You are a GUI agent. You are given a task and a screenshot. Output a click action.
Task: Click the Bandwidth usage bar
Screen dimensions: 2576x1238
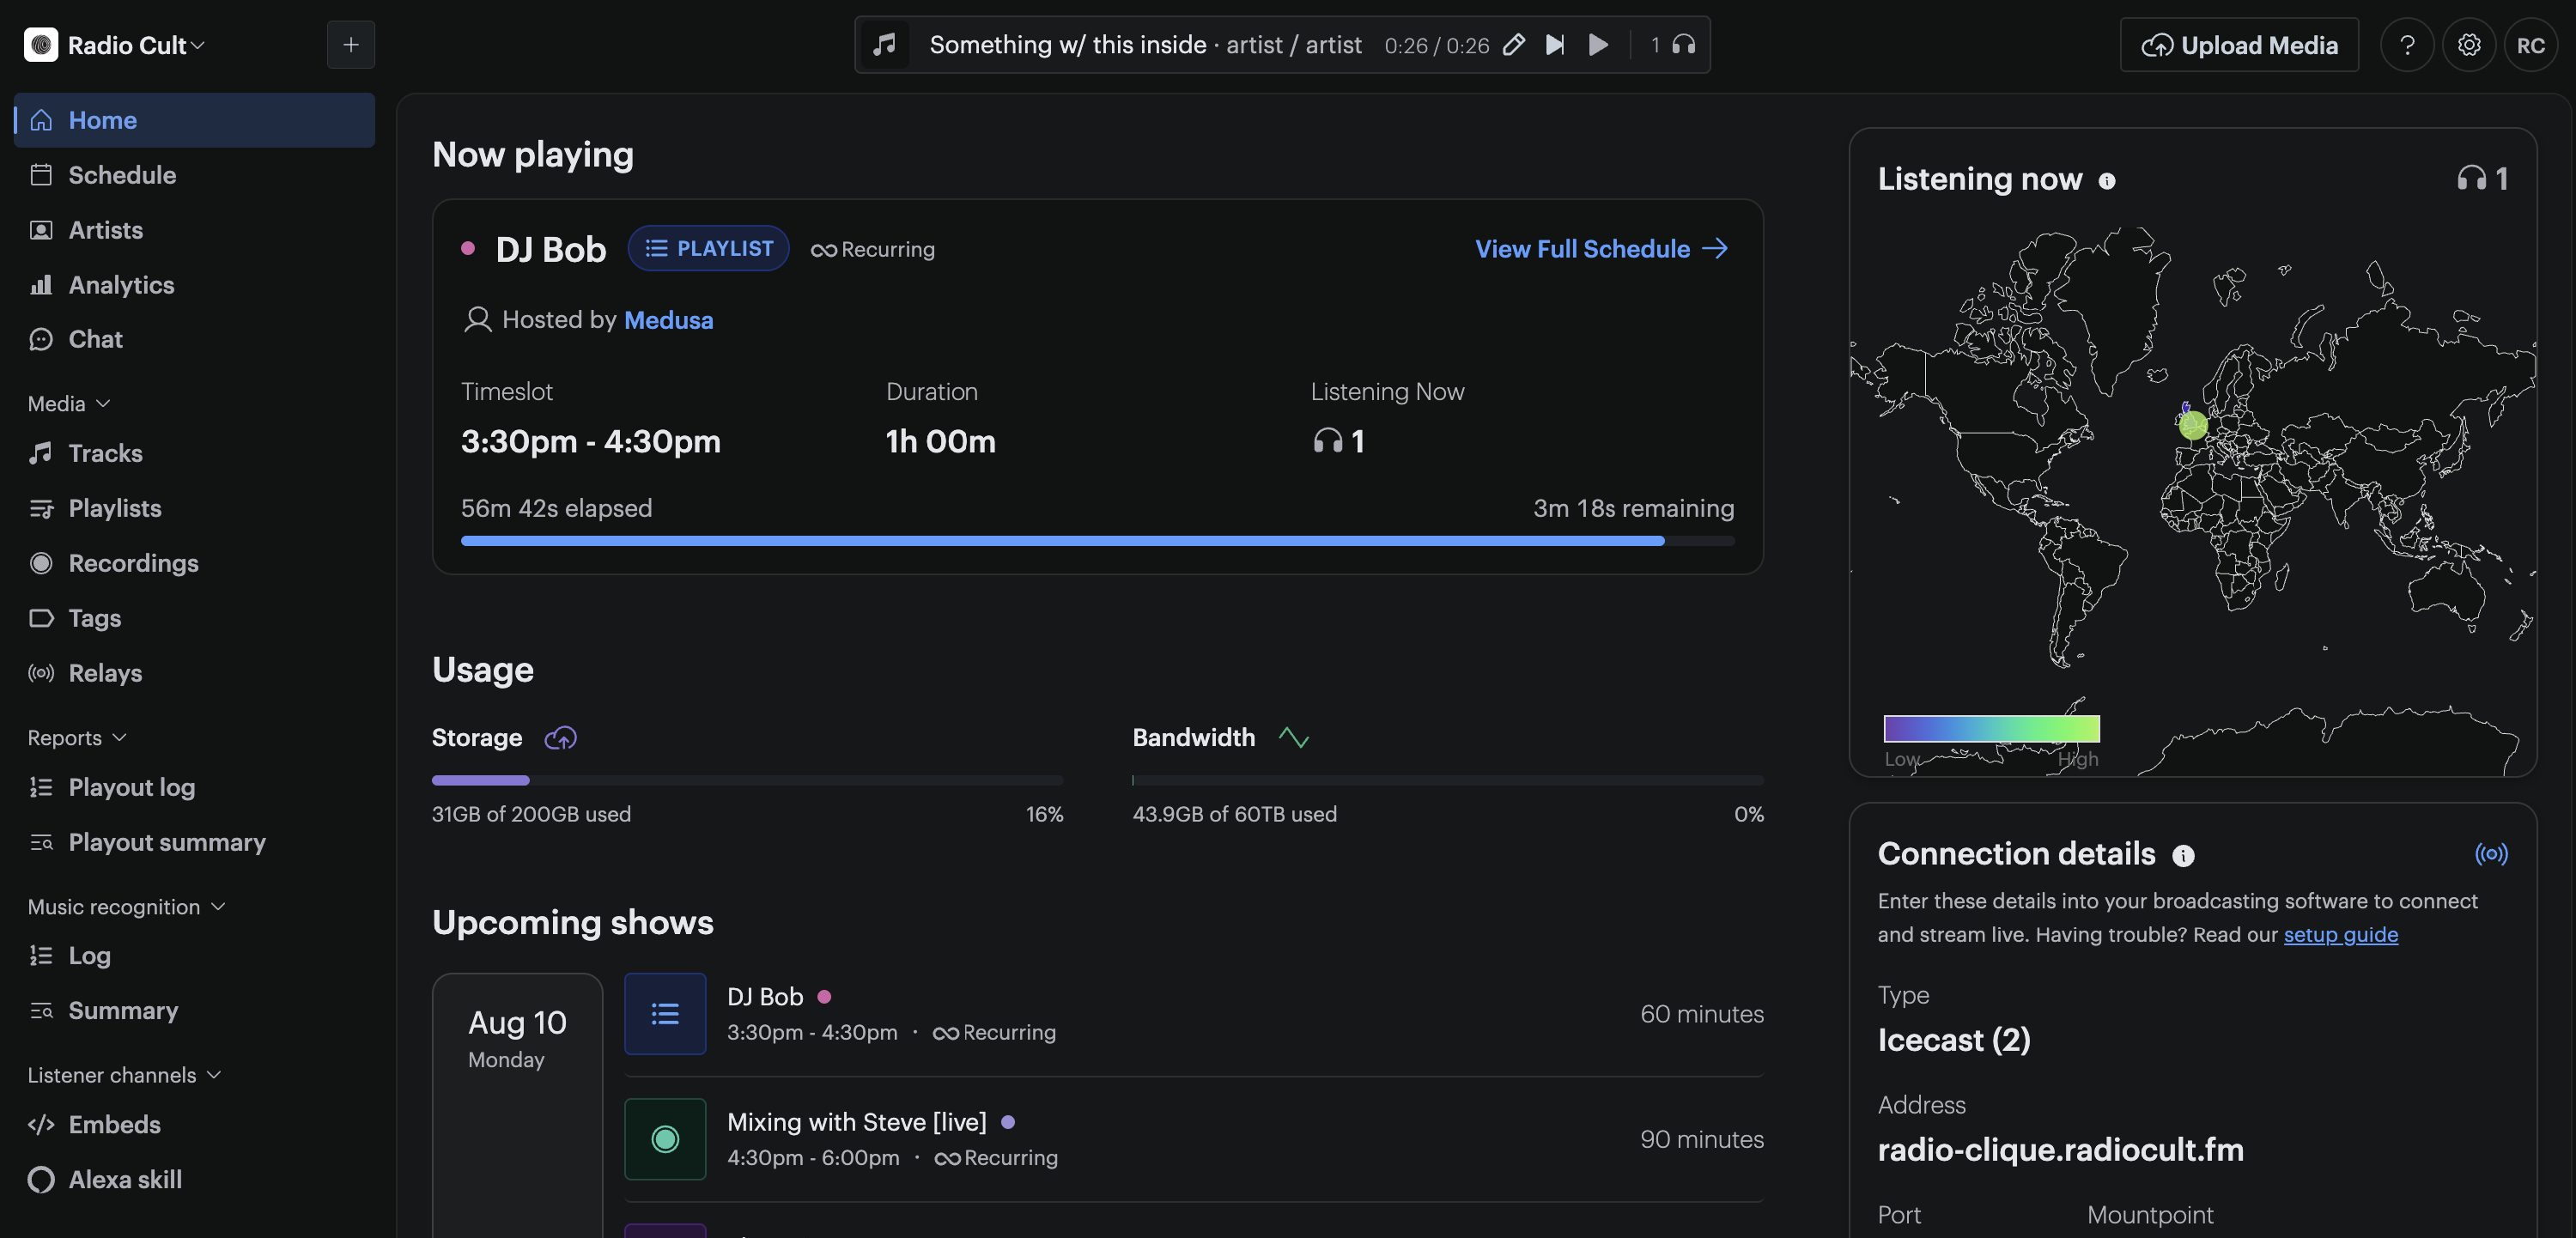(1448, 780)
